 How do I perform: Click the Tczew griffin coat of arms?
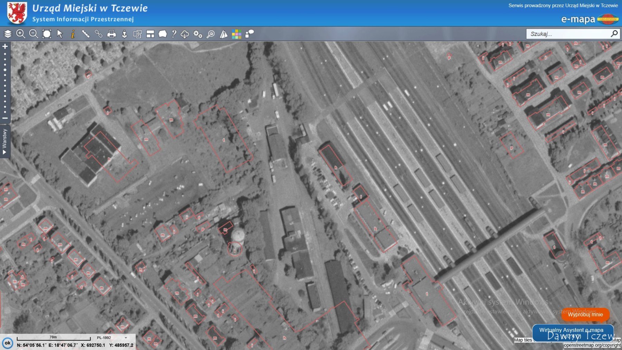17,13
